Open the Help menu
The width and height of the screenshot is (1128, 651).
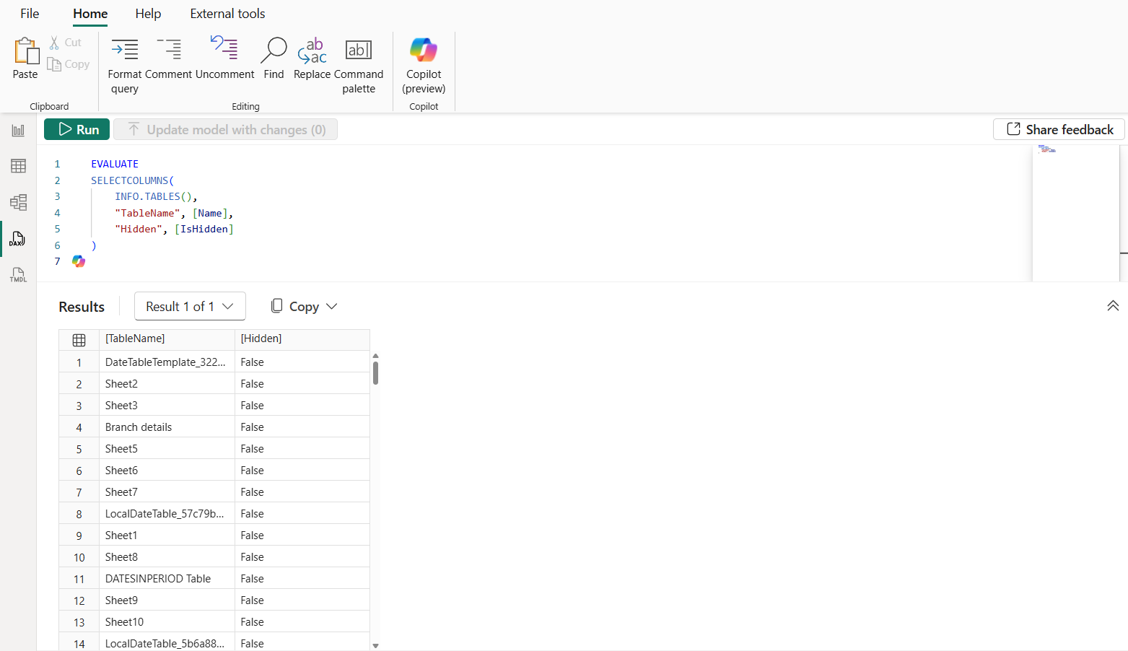[148, 13]
